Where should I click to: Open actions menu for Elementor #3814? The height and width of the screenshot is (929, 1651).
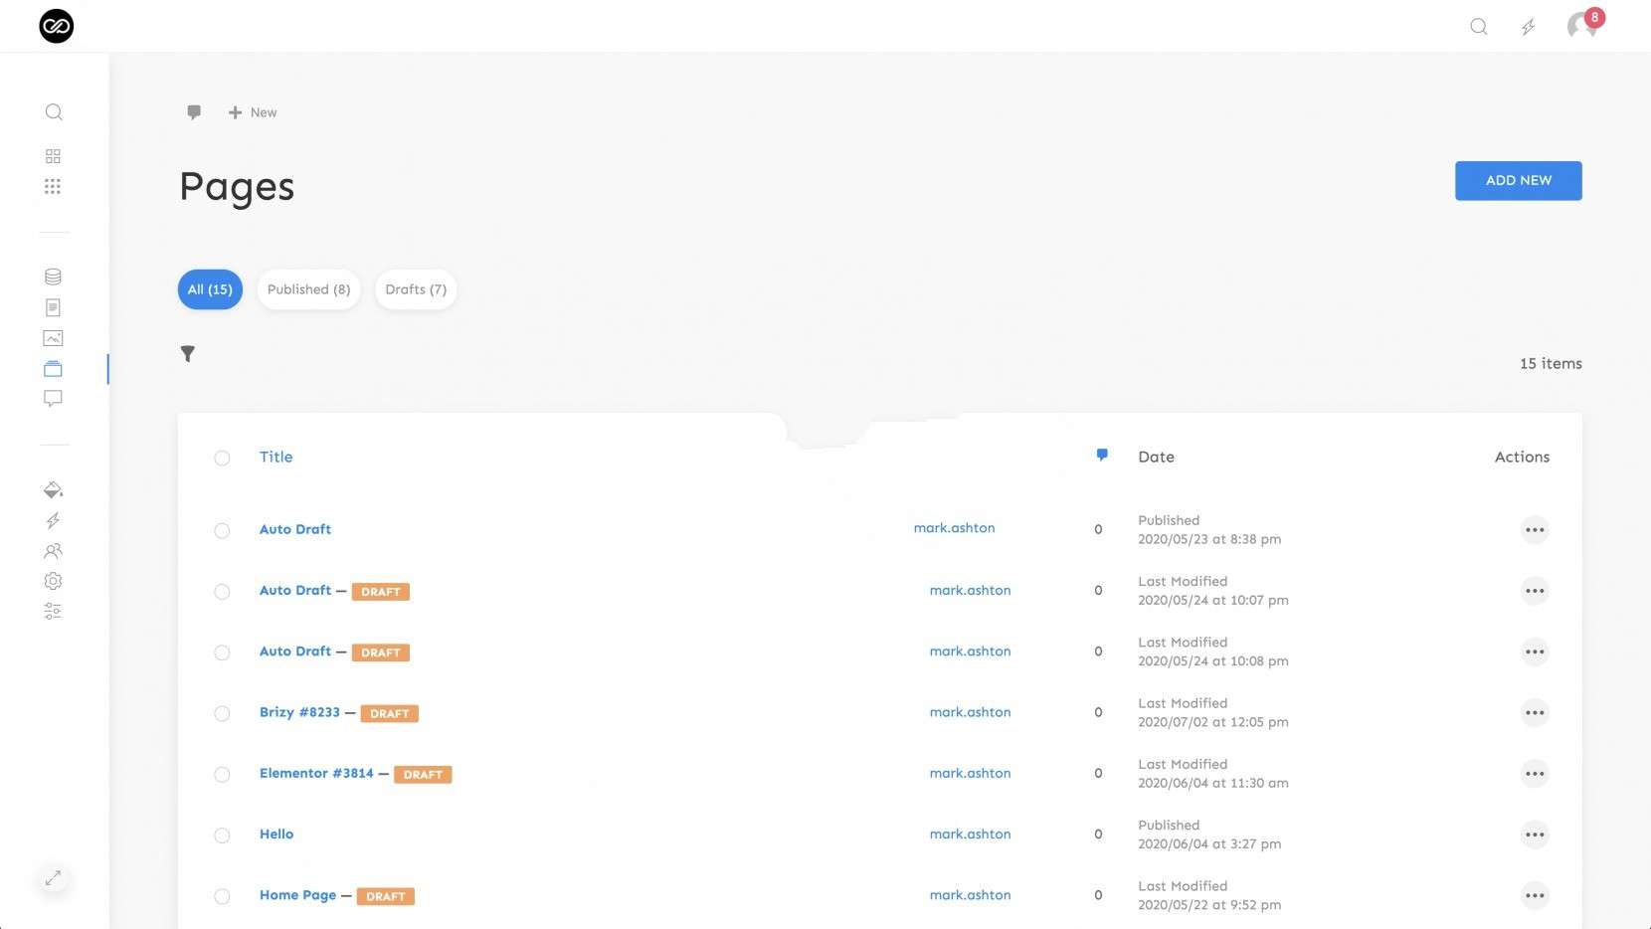coord(1535,774)
